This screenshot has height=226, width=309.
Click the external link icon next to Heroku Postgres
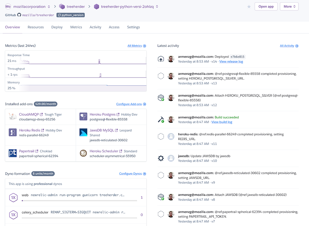click(x=118, y=114)
